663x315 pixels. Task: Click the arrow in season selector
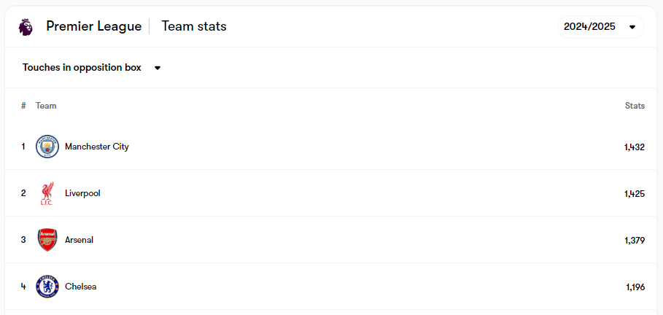click(632, 27)
